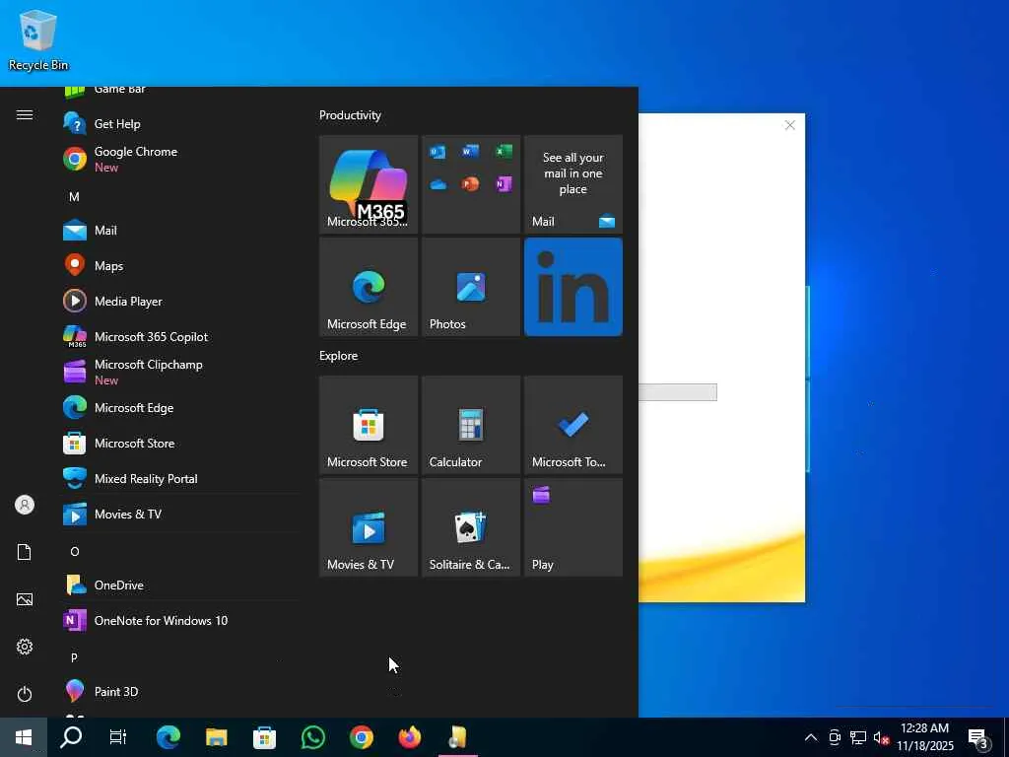Launch Edge from the taskbar
The height and width of the screenshot is (757, 1009).
point(168,737)
